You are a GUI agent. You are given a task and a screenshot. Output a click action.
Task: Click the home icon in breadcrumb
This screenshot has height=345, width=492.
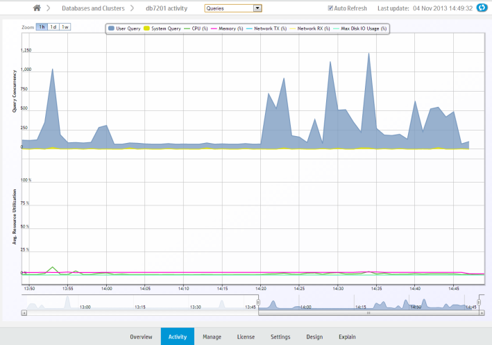click(x=37, y=8)
